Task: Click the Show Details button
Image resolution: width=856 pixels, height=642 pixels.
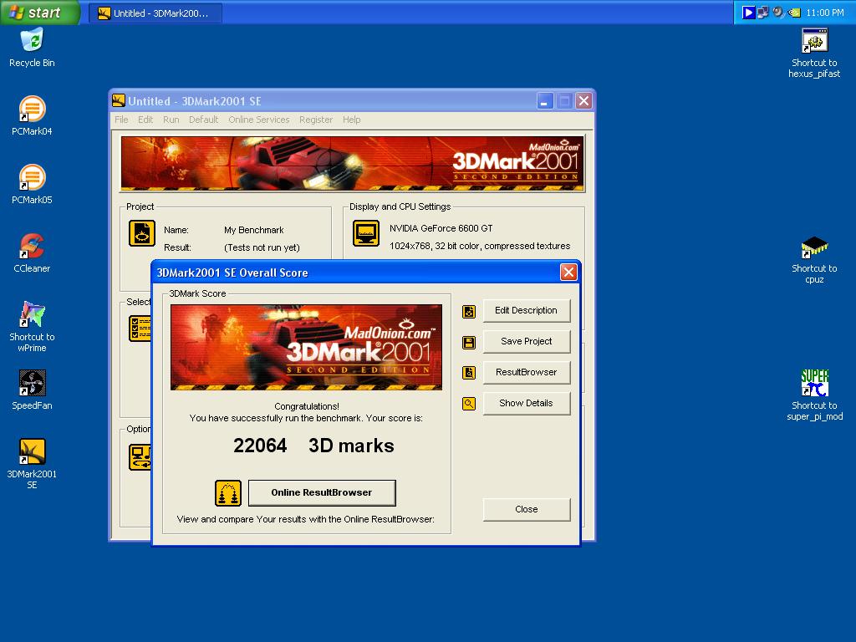Action: [527, 404]
